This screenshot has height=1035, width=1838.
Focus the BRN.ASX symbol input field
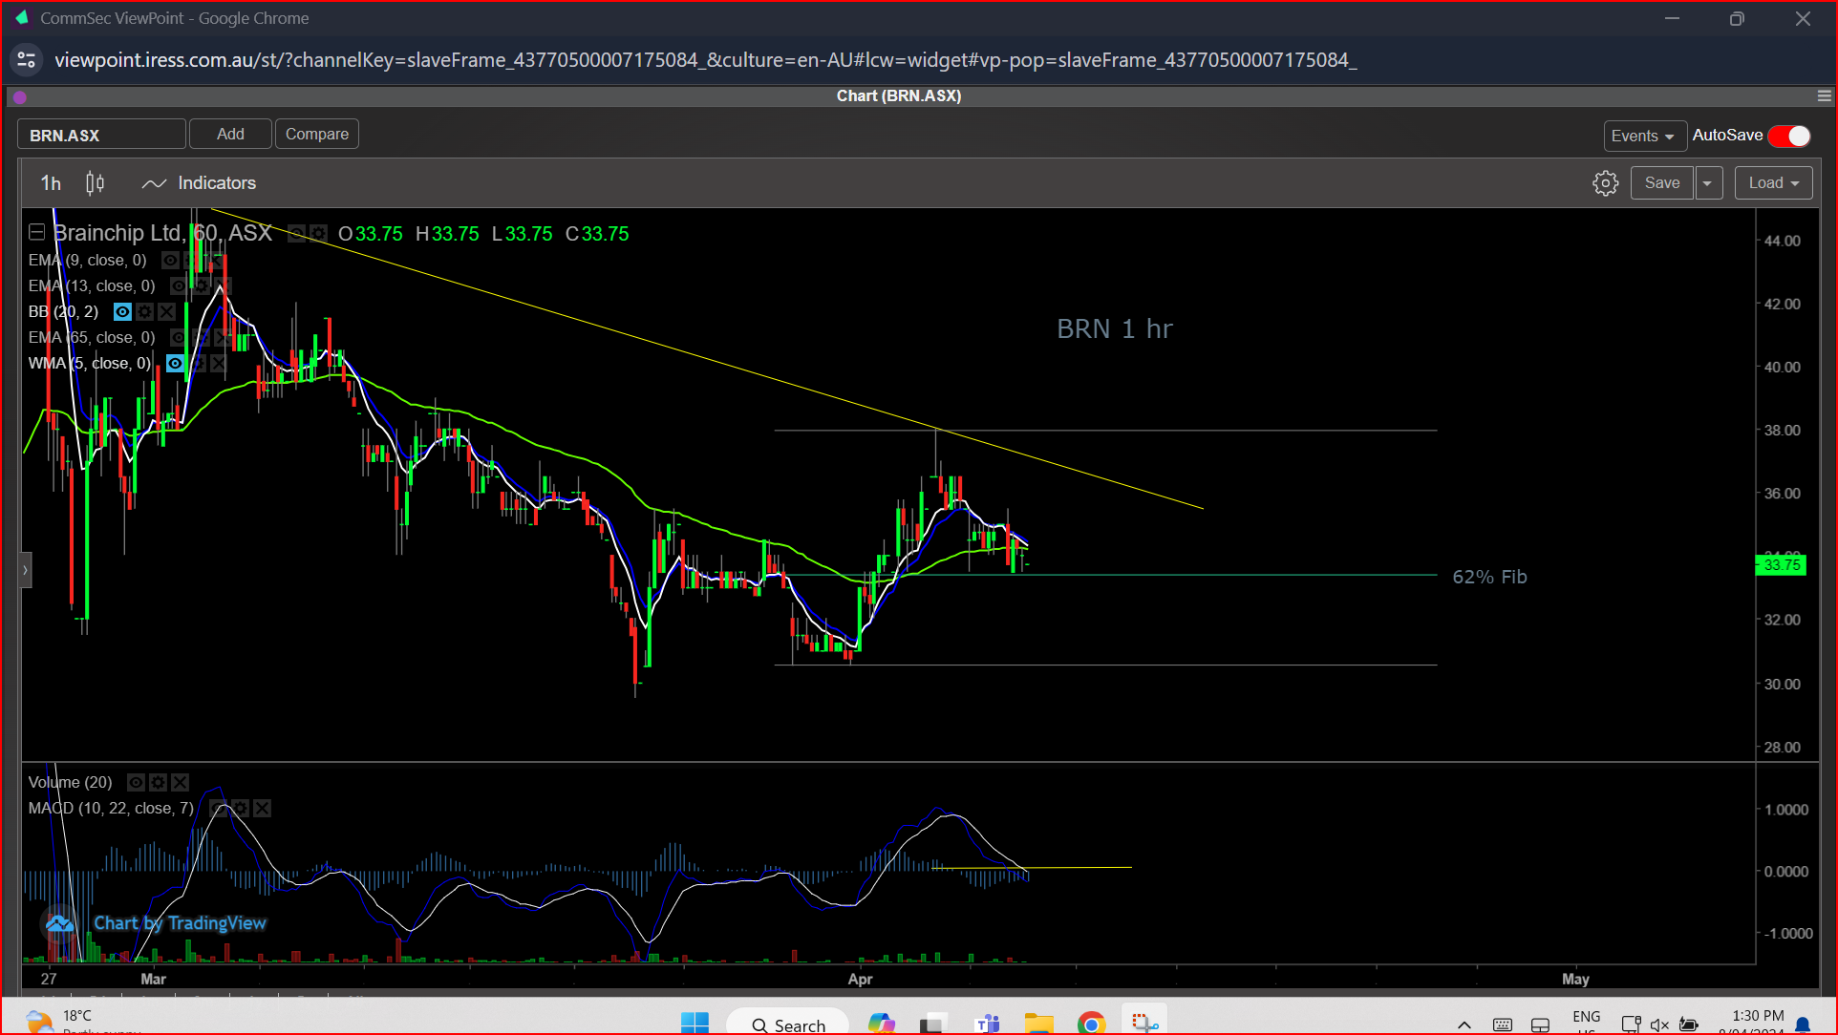point(101,135)
